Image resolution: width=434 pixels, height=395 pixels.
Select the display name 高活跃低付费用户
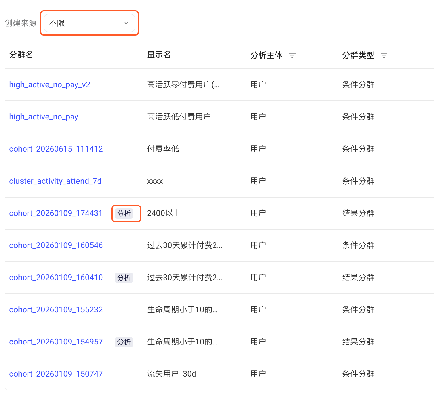[179, 117]
